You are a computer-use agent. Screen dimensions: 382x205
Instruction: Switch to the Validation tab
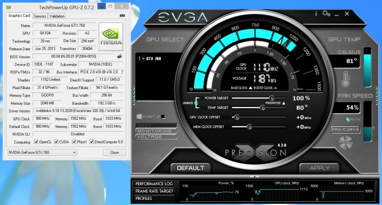[x=57, y=16]
